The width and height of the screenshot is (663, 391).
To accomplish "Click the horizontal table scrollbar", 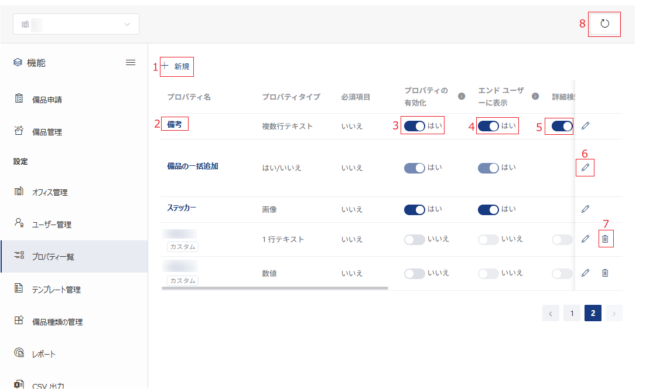I will (x=275, y=288).
